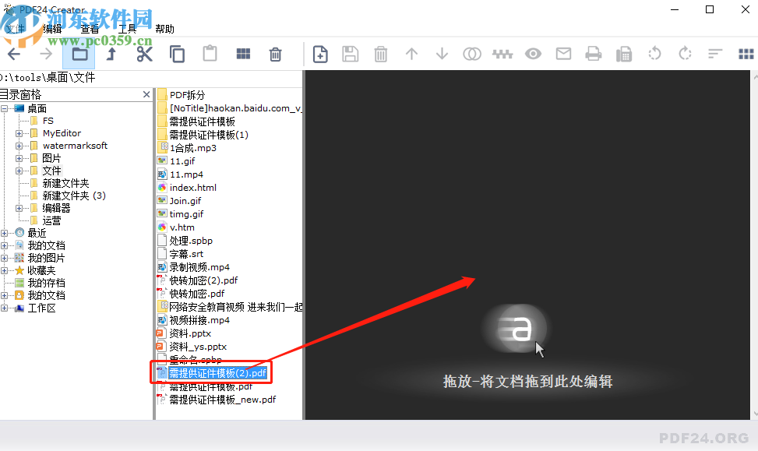Click the Save document icon
Screen dimensions: 758x451
pyautogui.click(x=350, y=54)
